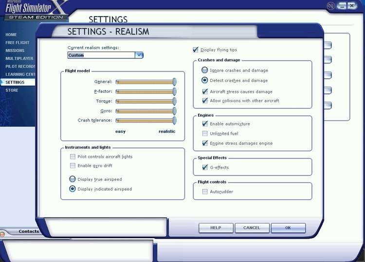Open LEARNING CENTER in sidebar
The height and width of the screenshot is (262, 365).
[x=20, y=74]
